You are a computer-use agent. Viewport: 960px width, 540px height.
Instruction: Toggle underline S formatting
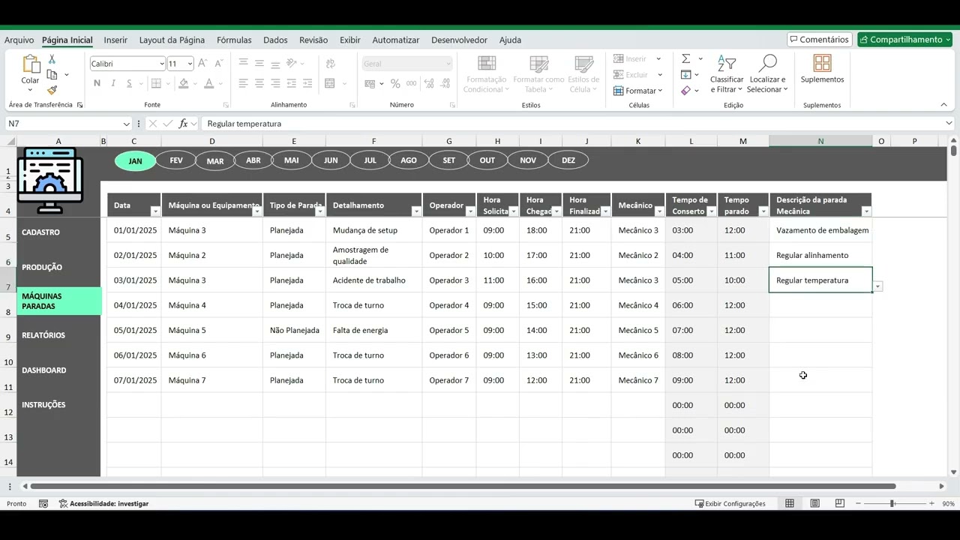click(129, 83)
